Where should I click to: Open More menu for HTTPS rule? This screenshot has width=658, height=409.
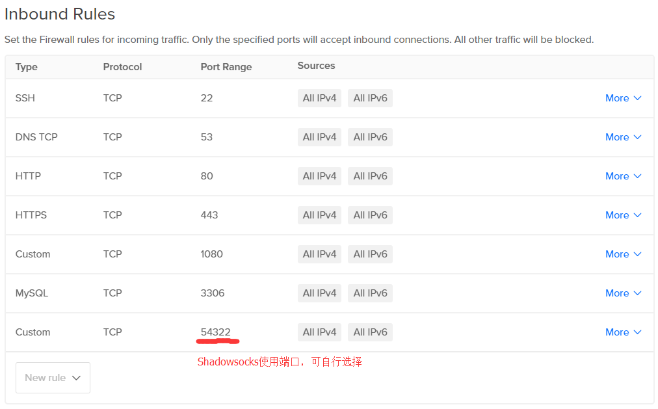[623, 215]
